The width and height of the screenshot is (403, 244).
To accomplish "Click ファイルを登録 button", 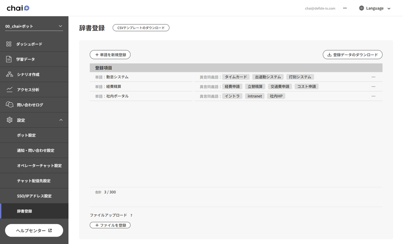I will (110, 225).
